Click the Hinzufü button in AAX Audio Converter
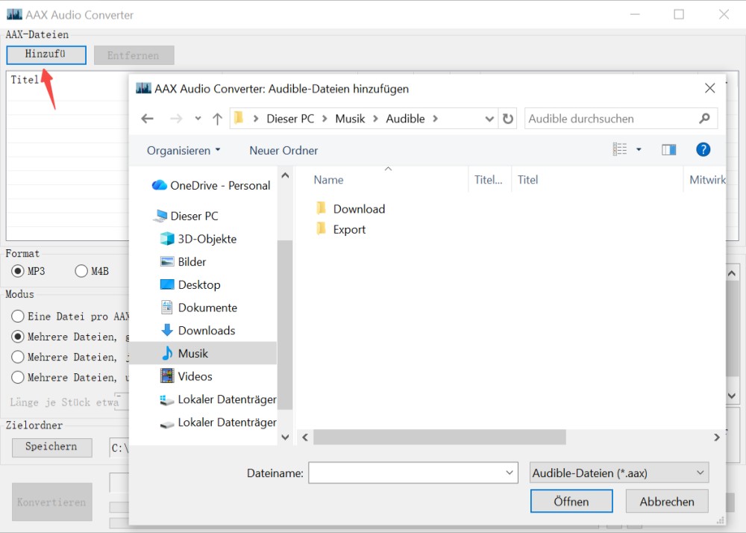Viewport: 746px width, 533px height. (x=46, y=54)
